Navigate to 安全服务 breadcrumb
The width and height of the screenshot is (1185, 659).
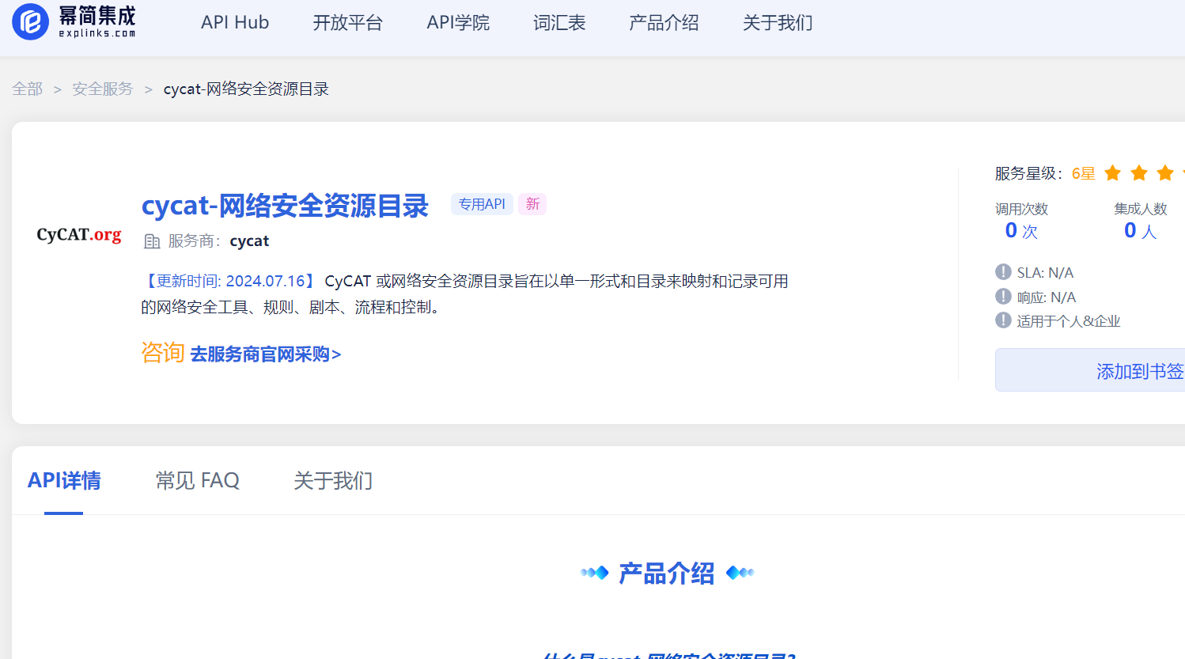[x=103, y=89]
